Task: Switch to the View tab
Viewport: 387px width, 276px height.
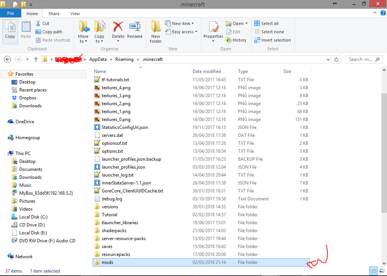Action: (75, 13)
